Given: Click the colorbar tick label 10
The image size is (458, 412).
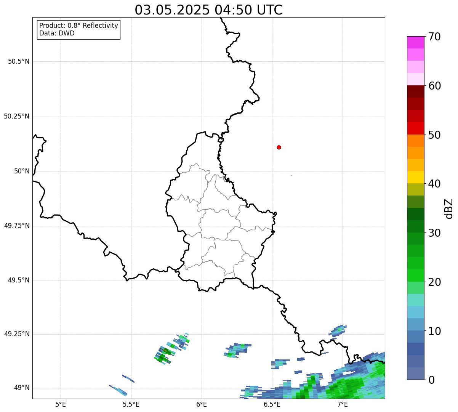Looking at the screenshot, I should point(434,331).
